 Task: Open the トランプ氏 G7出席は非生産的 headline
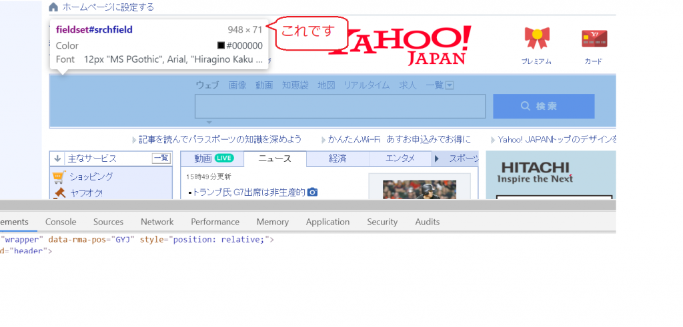[x=248, y=192]
